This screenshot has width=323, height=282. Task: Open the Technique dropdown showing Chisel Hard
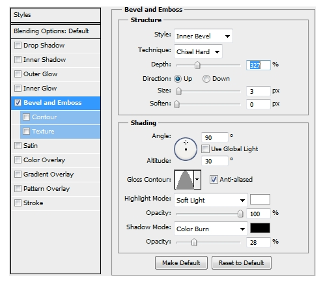click(x=198, y=51)
